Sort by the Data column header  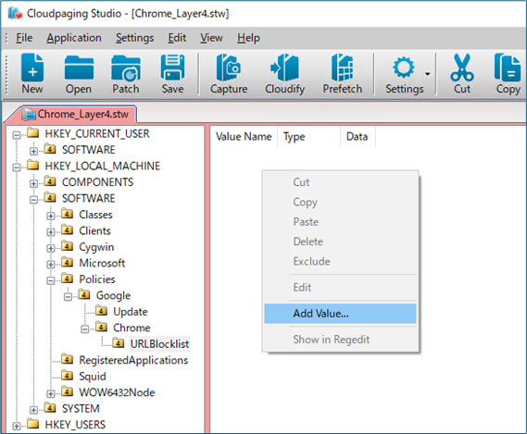[358, 137]
